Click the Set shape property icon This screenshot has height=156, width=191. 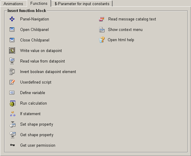(12, 124)
